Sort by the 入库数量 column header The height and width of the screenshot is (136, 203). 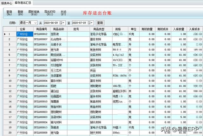(179, 29)
